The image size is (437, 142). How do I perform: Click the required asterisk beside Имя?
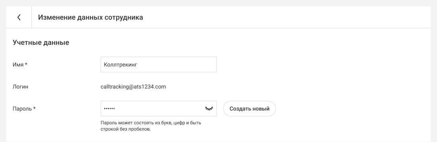[26, 64]
